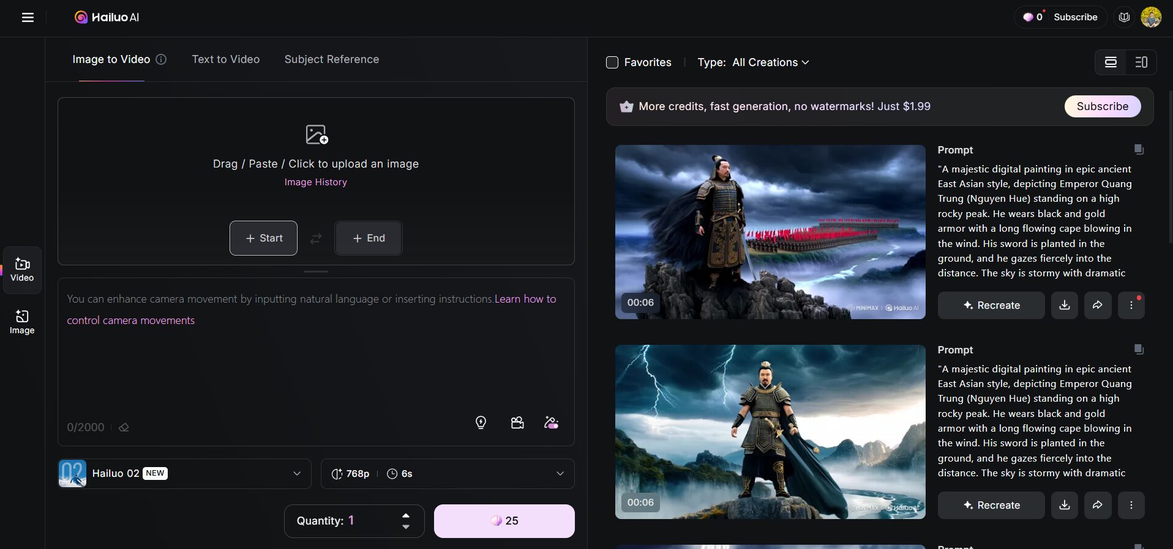Screen dimensions: 1173x549
Task: Increase the Quantity stepper value
Action: point(405,516)
